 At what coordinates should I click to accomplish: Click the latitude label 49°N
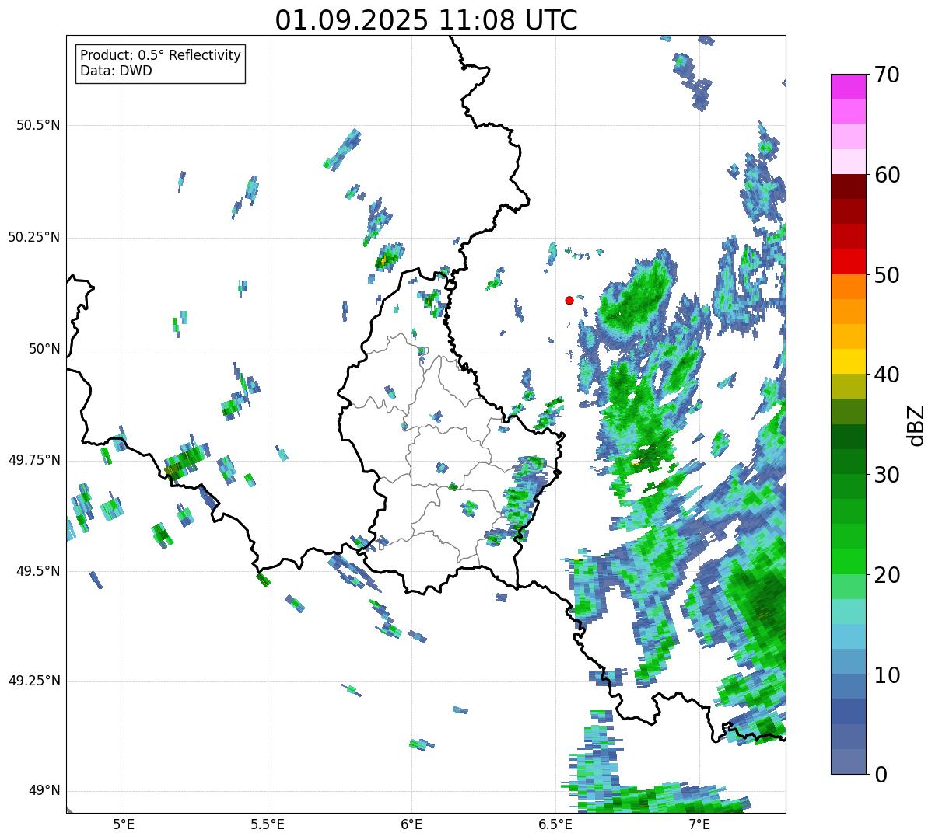[44, 791]
